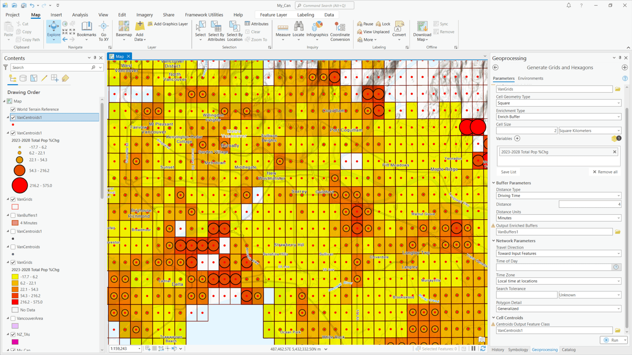The width and height of the screenshot is (632, 355).
Task: Enable visibility of VanBuffers1 layer
Action: tap(13, 215)
